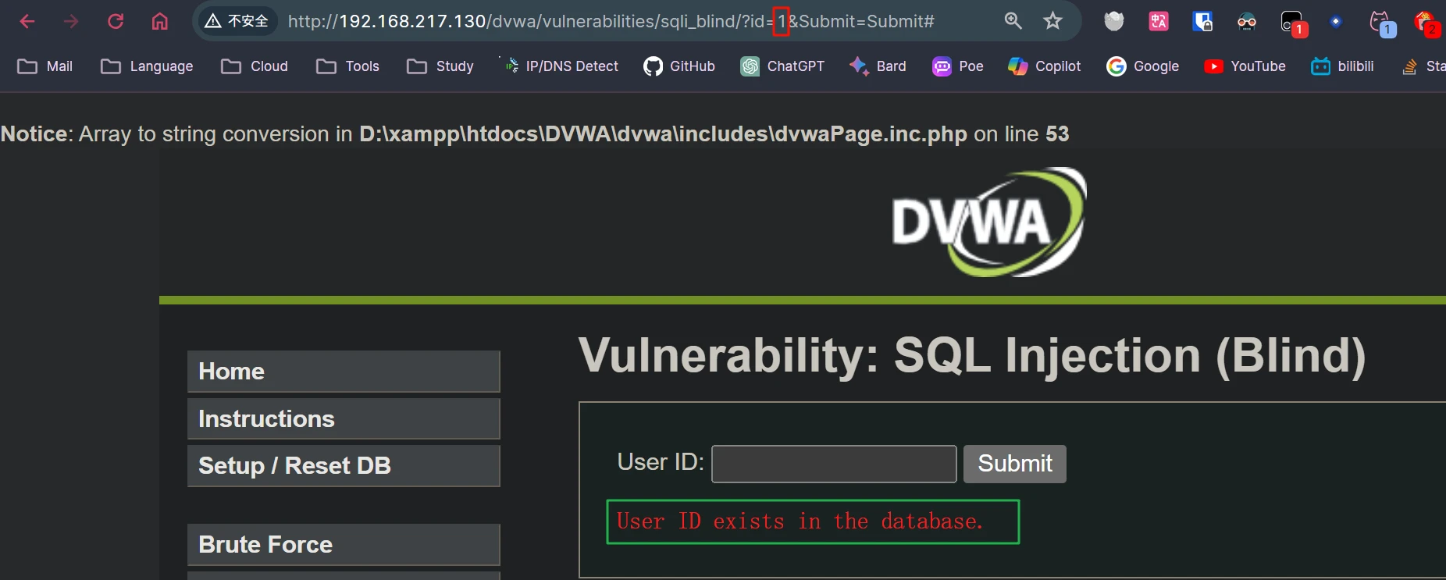Open the Cloud bookmarks folder
1446x580 pixels.
[x=255, y=66]
